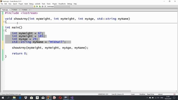This screenshot has width=178, height=100.
Task: Click the #include <iostream> line
Action: coord(21,13)
